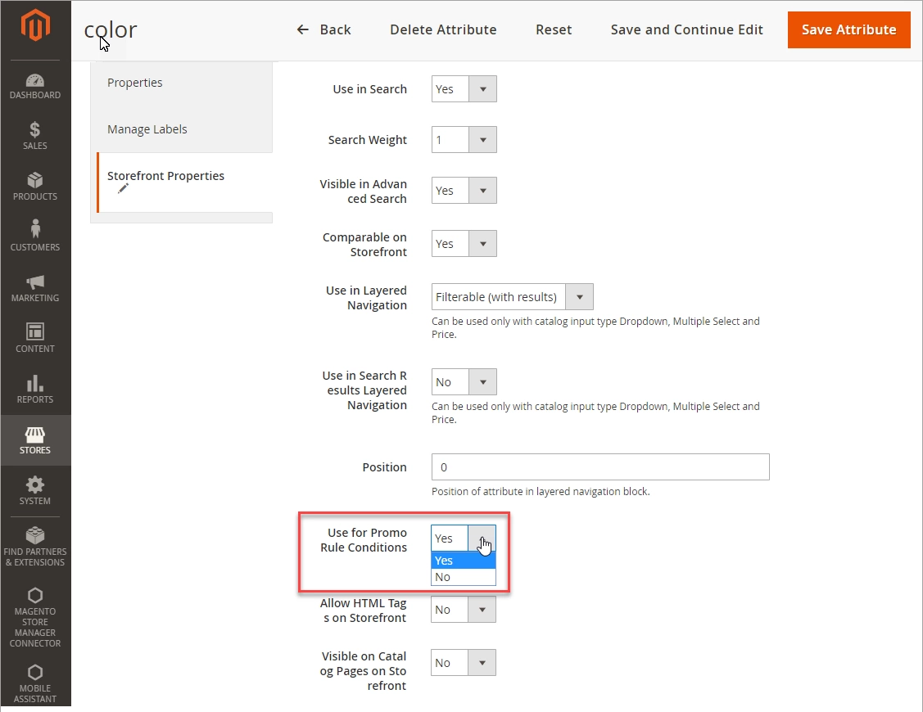Viewport: 923px width, 712px height.
Task: Choose No in the promo rule list
Action: click(x=464, y=577)
